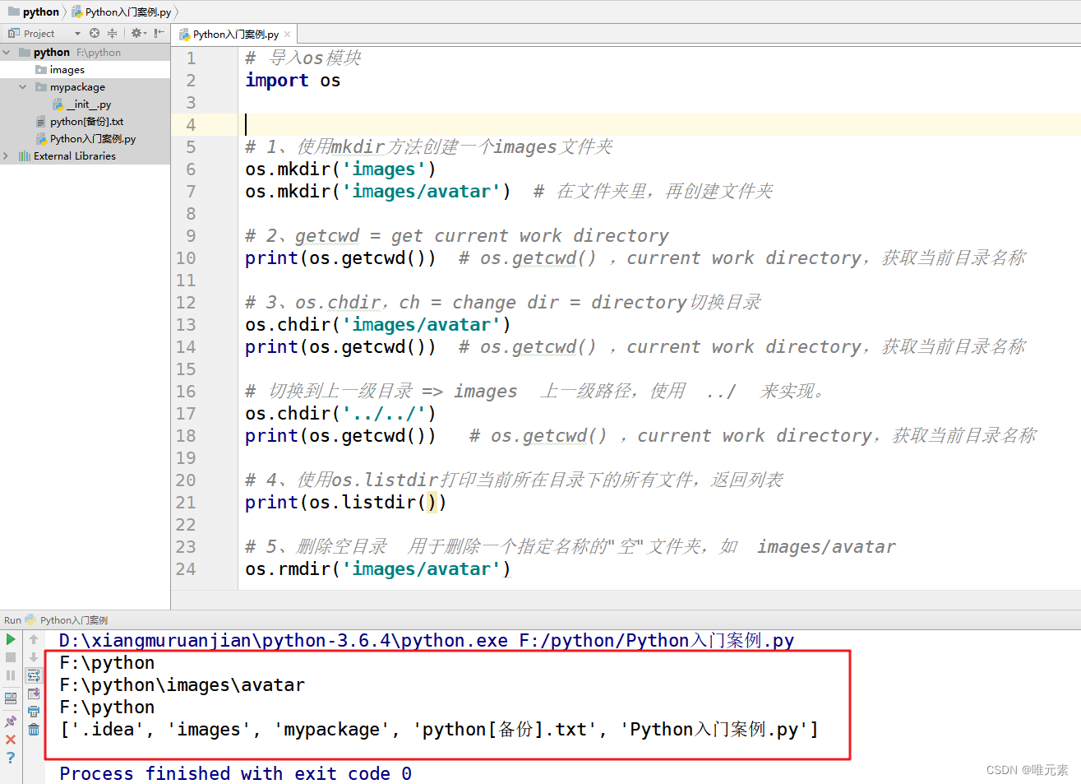Screen dimensions: 1081x784
Task: Open Run tab help with question mark icon
Action: (x=11, y=756)
